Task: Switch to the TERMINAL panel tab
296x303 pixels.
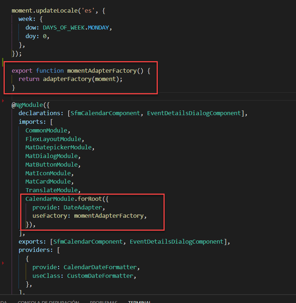Action: pyautogui.click(x=139, y=302)
